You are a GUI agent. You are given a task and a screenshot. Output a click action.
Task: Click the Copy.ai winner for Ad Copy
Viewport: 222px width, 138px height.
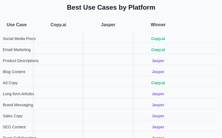point(158,83)
